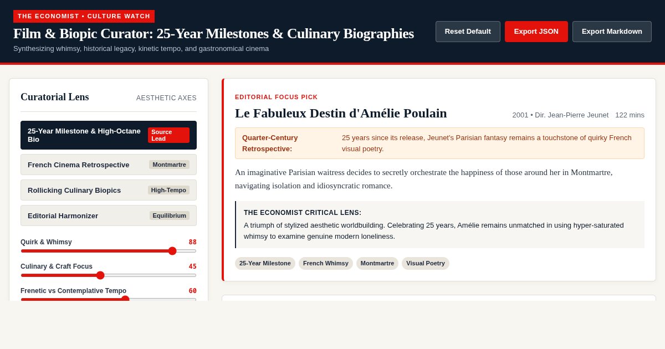
Task: Select the French Whimsy tag
Action: click(x=326, y=263)
